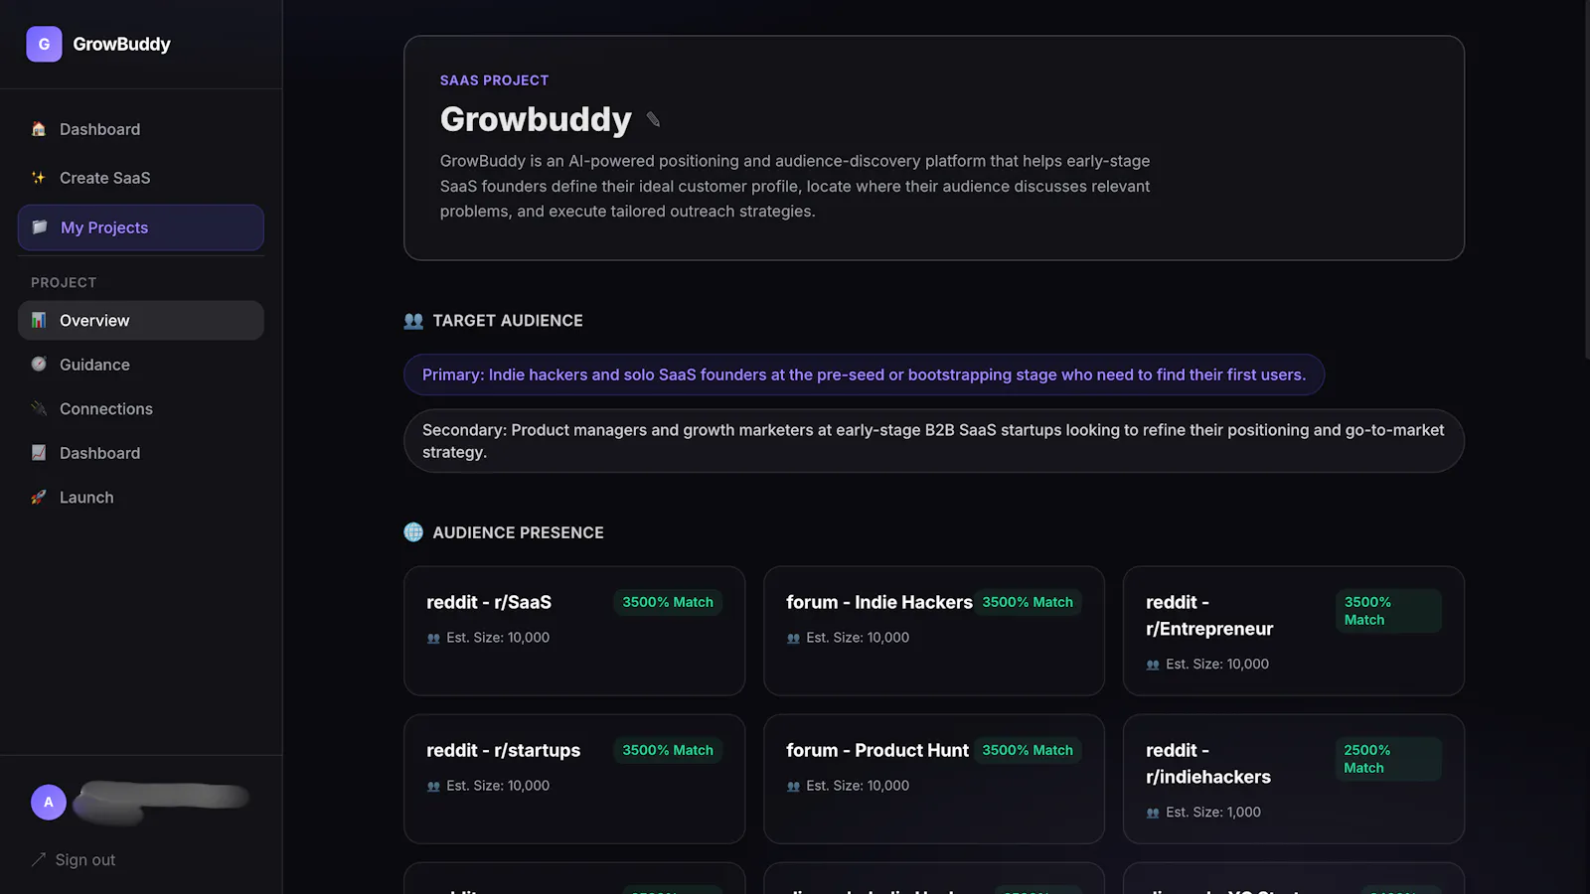Viewport: 1590px width, 894px height.
Task: Open Dashboard in top sidebar navigation
Action: click(x=141, y=129)
